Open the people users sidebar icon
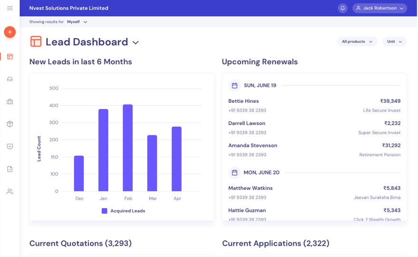 10,191
